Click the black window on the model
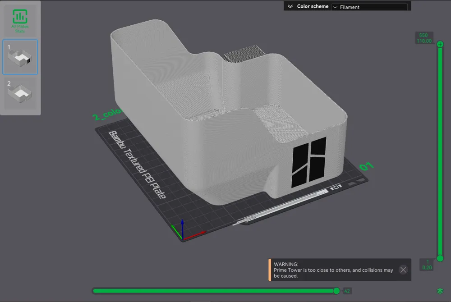The height and width of the screenshot is (302, 451). point(309,162)
